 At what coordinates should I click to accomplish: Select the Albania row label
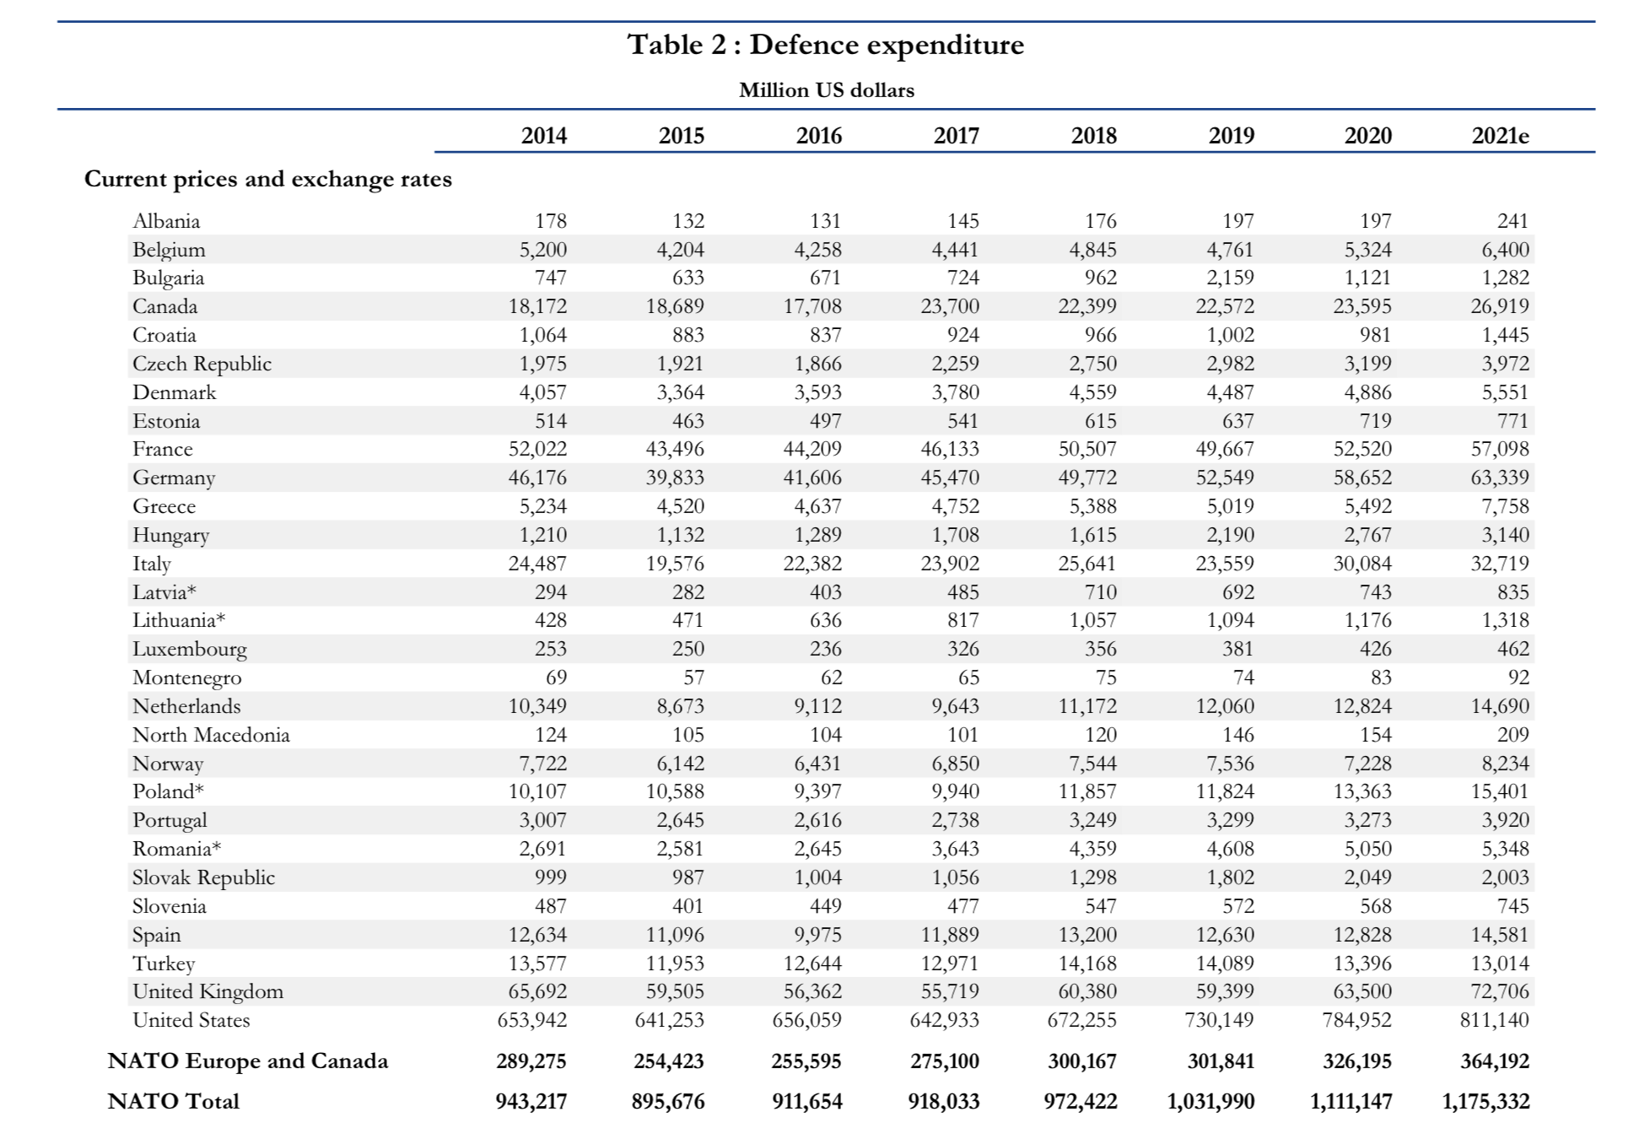click(166, 221)
